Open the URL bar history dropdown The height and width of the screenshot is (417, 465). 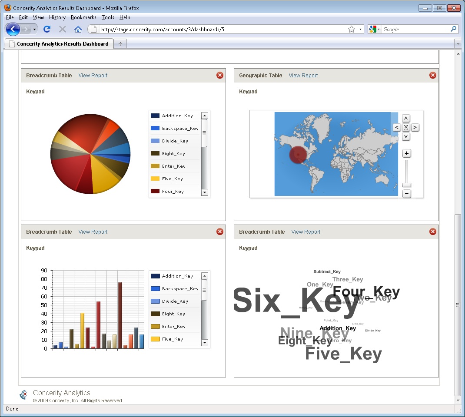pos(360,29)
